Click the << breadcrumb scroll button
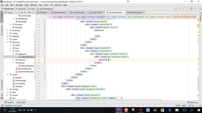The height and width of the screenshot is (113, 202). point(50,17)
